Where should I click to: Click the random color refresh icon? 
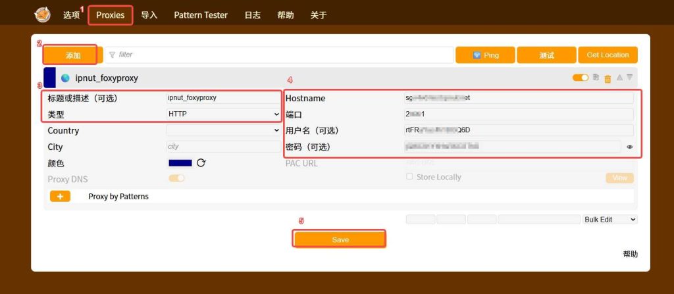click(201, 162)
